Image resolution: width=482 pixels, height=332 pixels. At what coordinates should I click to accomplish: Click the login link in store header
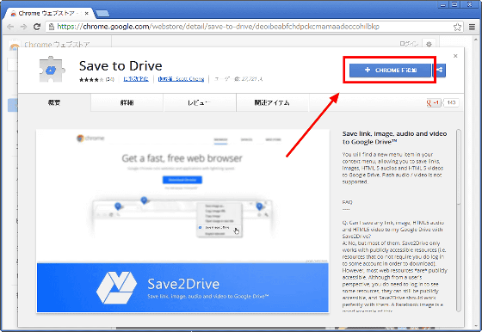(409, 44)
